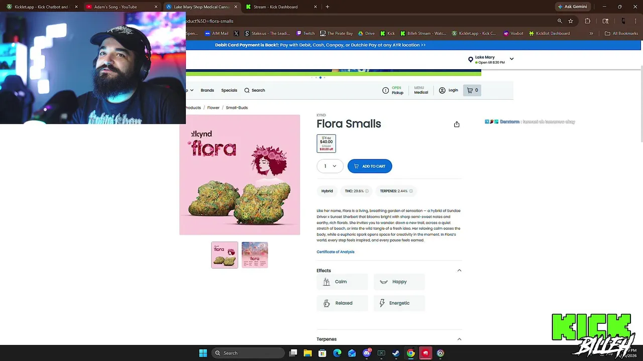This screenshot has height=361, width=643.
Task: Open the Drive bookmark
Action: pos(366,33)
